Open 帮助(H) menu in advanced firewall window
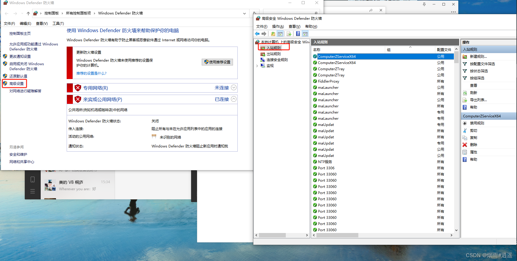This screenshot has height=261, width=517. pos(311,27)
